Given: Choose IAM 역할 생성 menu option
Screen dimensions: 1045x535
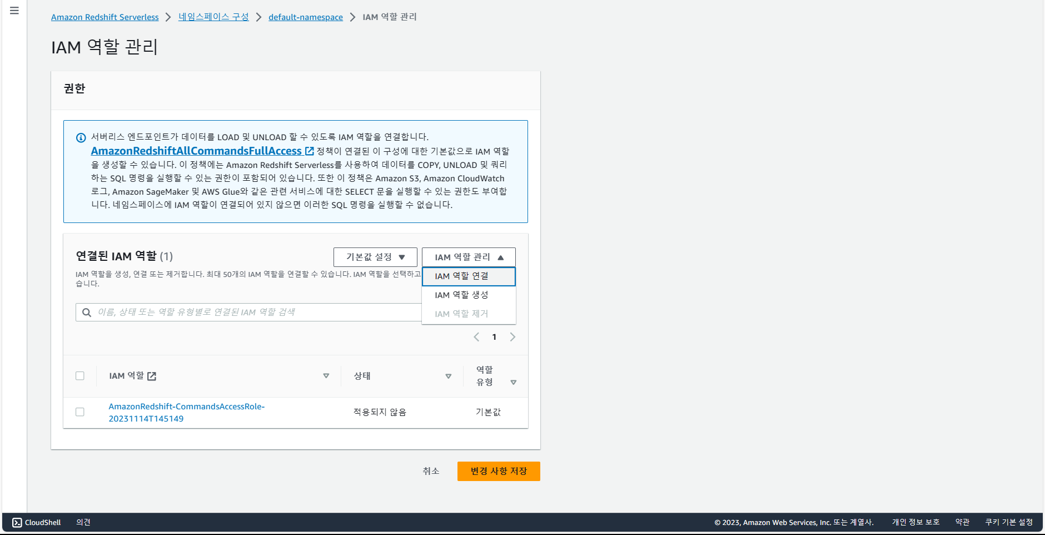Looking at the screenshot, I should (469, 295).
